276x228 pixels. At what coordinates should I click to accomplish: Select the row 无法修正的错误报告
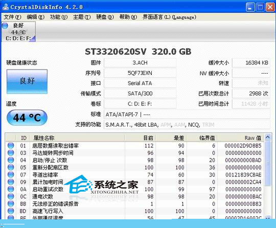click(134, 203)
